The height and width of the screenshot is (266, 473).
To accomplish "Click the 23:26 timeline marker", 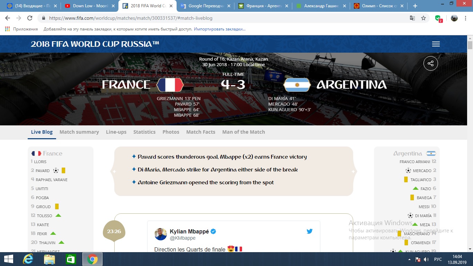I will click(x=114, y=231).
